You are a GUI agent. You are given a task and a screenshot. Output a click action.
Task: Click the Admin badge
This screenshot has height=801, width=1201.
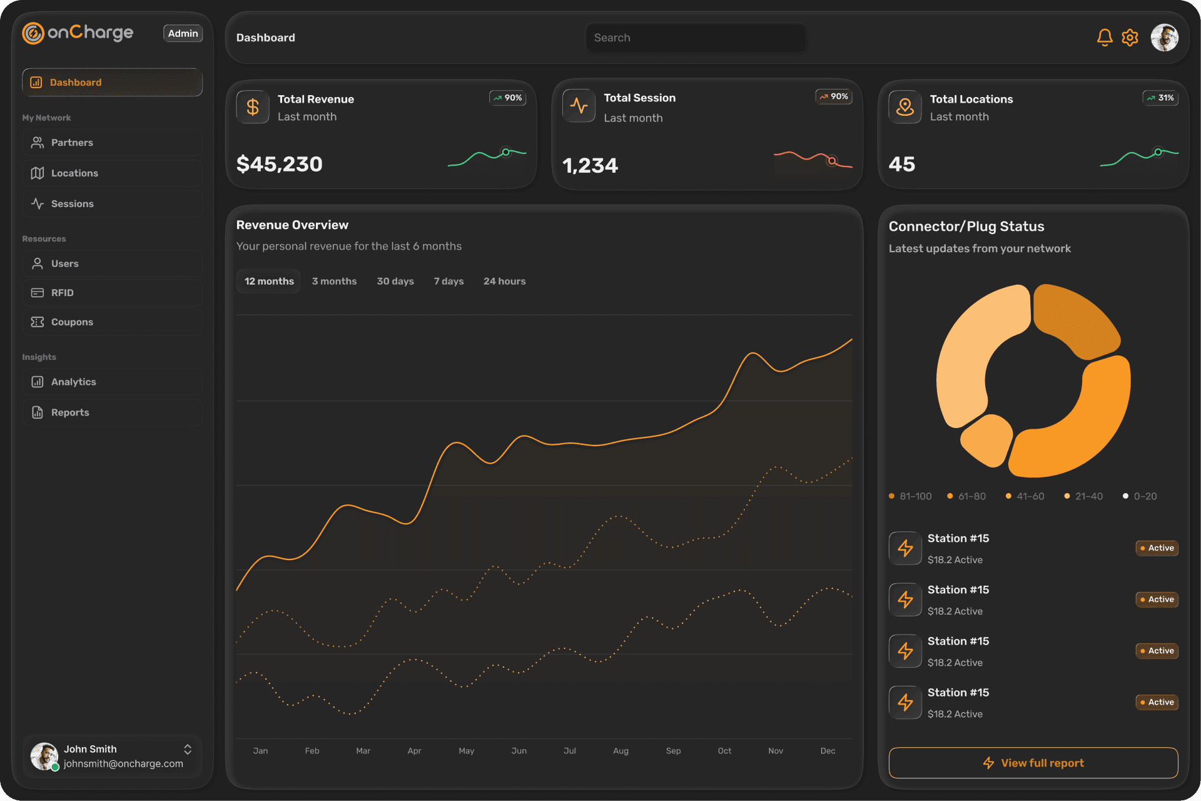[x=183, y=33]
